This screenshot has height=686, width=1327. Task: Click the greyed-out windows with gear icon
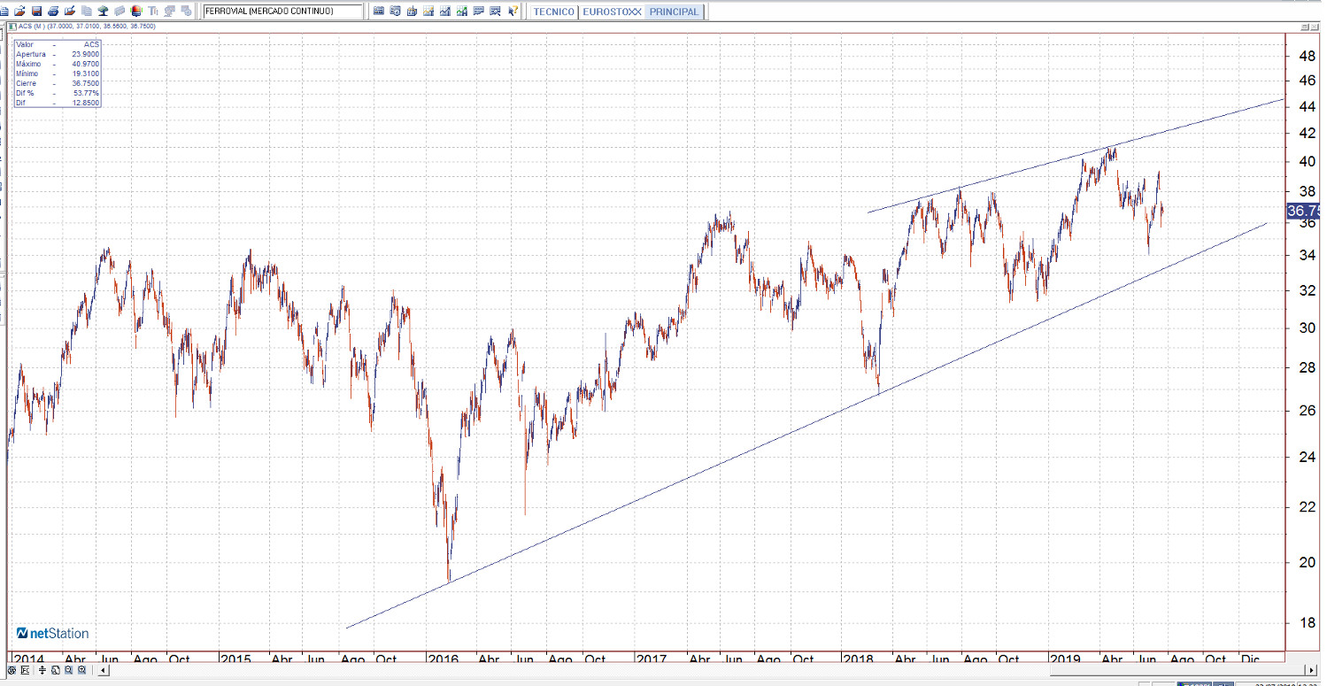point(186,12)
